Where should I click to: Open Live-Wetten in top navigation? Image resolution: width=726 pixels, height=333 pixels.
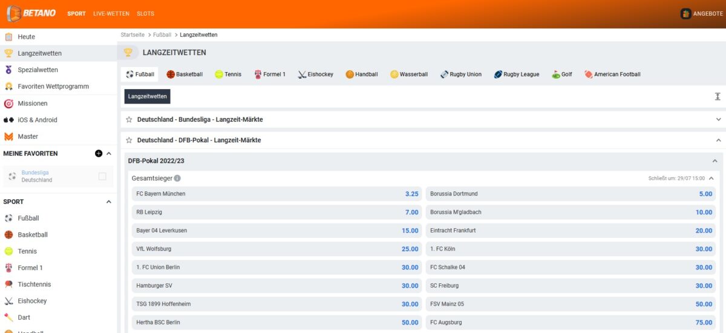click(111, 13)
